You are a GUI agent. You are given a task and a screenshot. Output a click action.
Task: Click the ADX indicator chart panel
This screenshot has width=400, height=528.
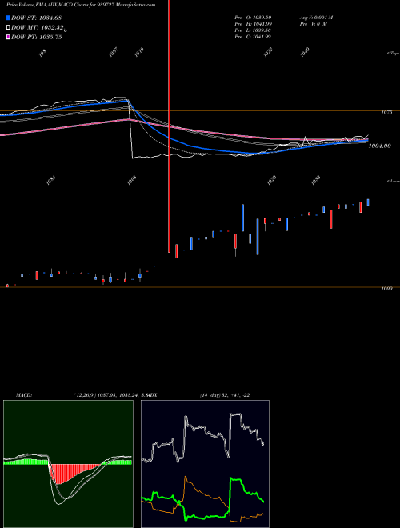coord(205,464)
